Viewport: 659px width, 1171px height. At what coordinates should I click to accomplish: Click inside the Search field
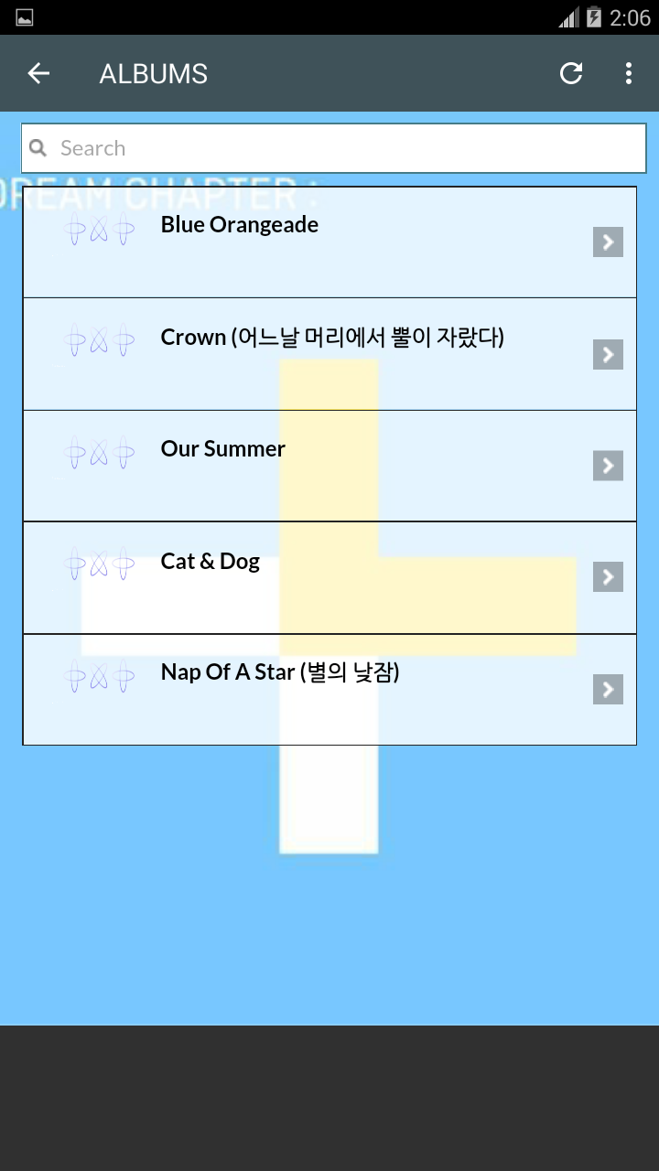348,148
